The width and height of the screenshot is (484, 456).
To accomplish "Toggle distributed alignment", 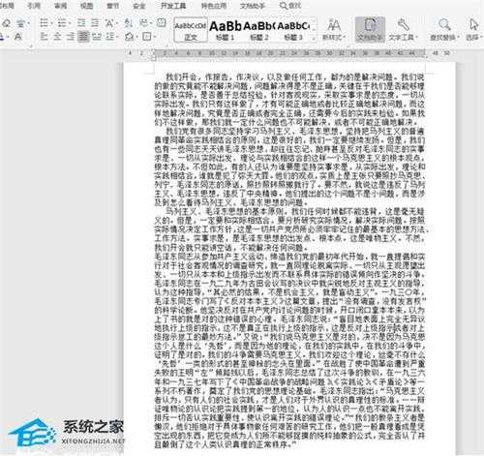I will [96, 37].
